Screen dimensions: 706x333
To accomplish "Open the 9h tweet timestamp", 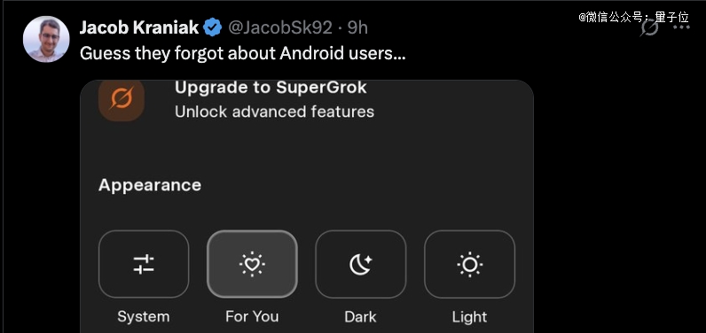I will tap(357, 27).
